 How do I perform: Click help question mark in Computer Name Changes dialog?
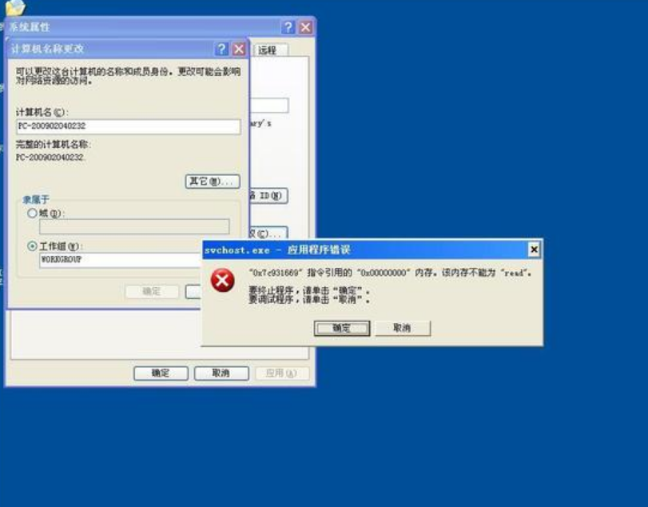click(x=221, y=50)
